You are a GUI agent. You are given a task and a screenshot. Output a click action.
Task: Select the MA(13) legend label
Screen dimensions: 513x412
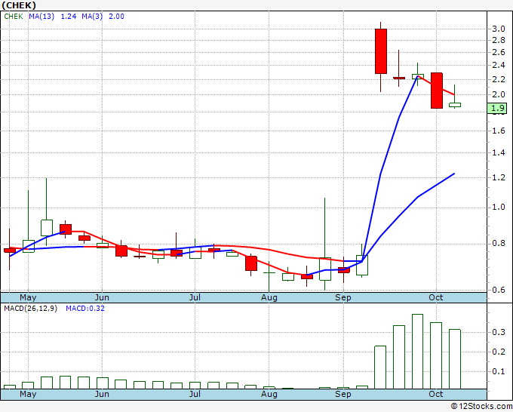tap(42, 16)
